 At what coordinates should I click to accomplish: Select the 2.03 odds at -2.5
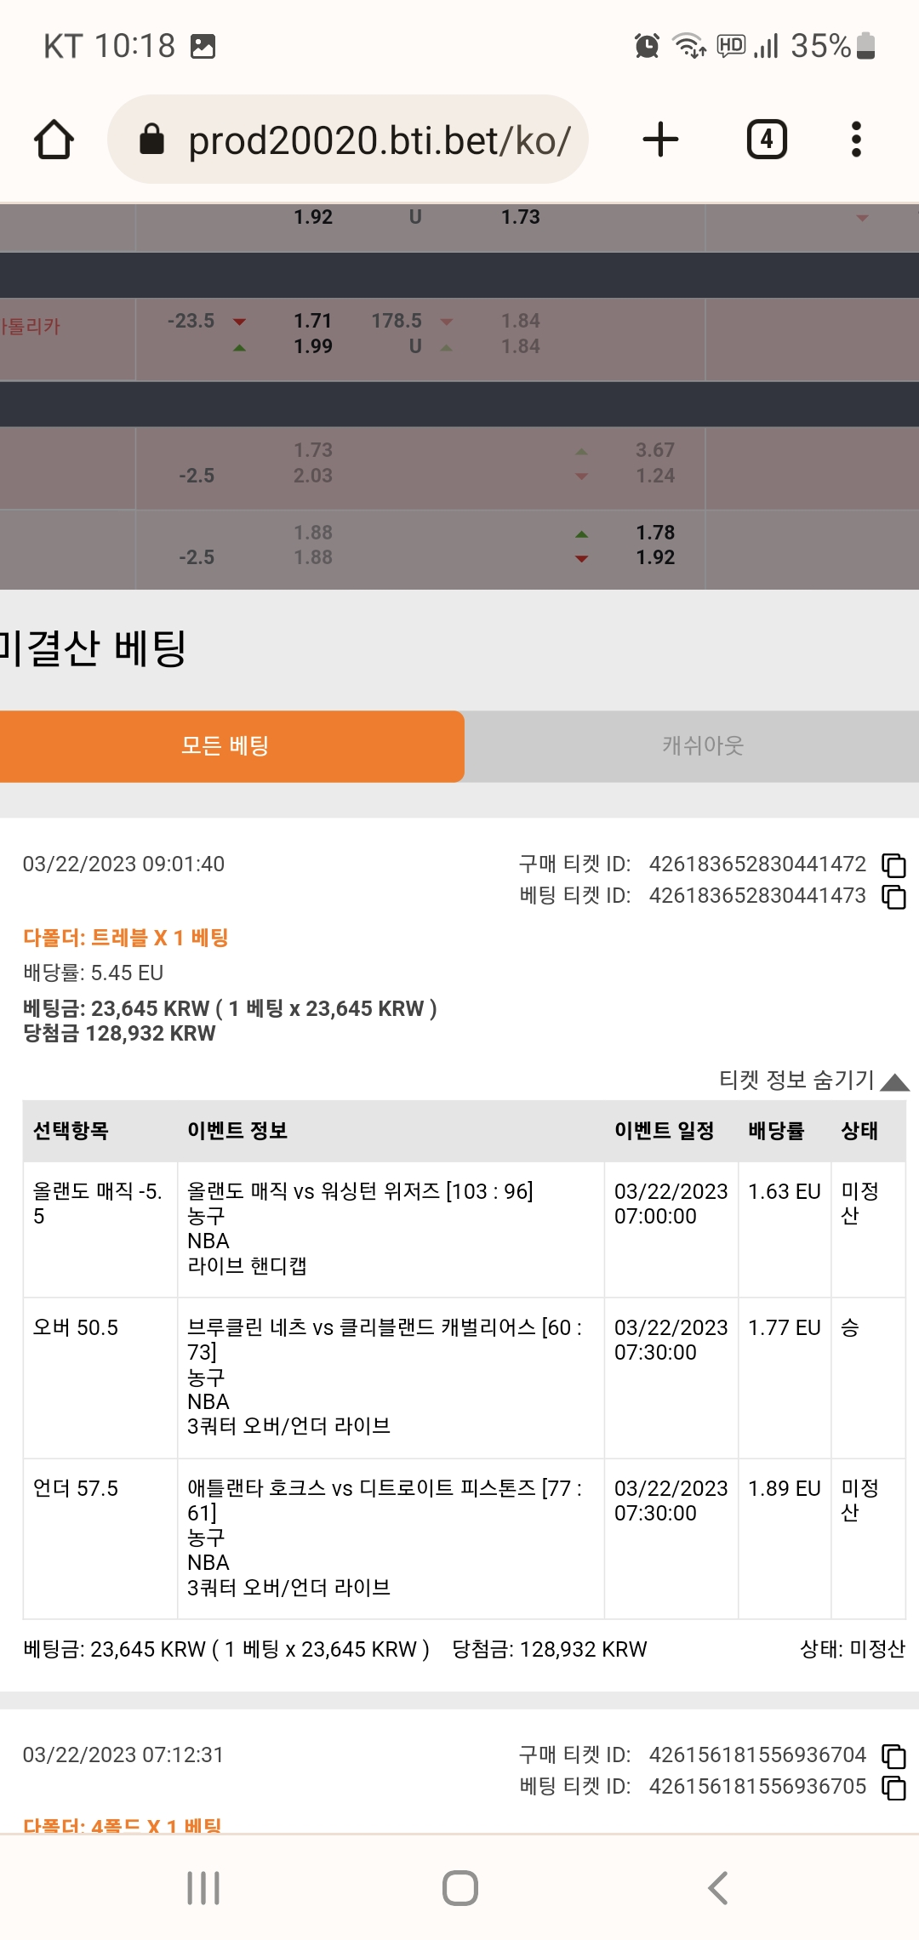[x=313, y=476]
